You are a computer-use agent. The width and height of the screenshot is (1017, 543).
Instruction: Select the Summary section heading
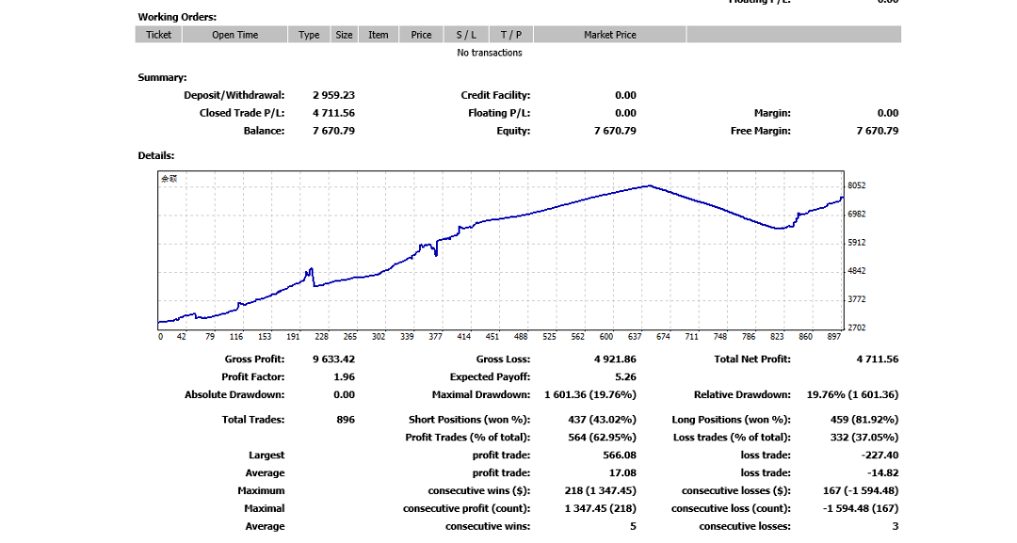tap(162, 77)
